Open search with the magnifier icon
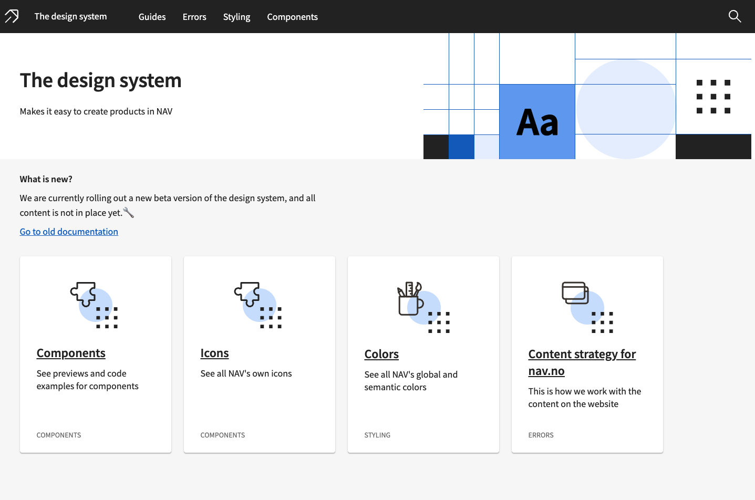Image resolution: width=755 pixels, height=500 pixels. click(735, 16)
